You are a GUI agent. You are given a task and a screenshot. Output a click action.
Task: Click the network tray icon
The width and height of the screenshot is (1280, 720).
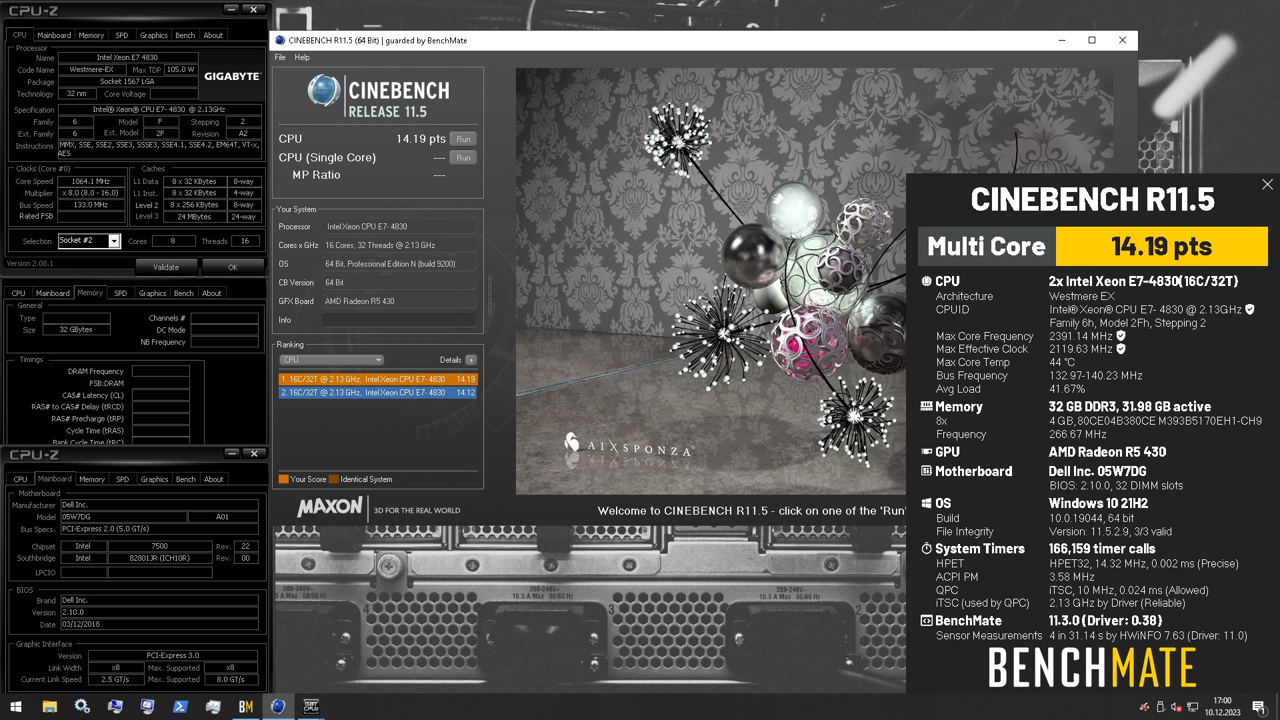pyautogui.click(x=1193, y=707)
